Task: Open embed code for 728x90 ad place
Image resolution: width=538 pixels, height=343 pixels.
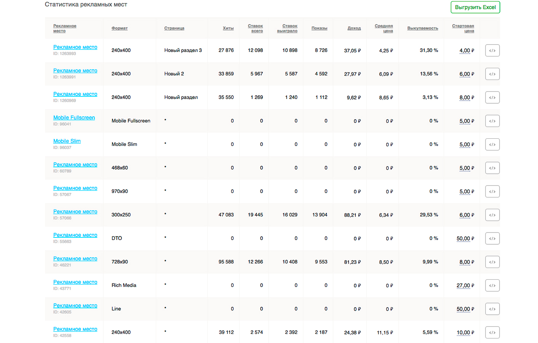Action: coord(492,262)
